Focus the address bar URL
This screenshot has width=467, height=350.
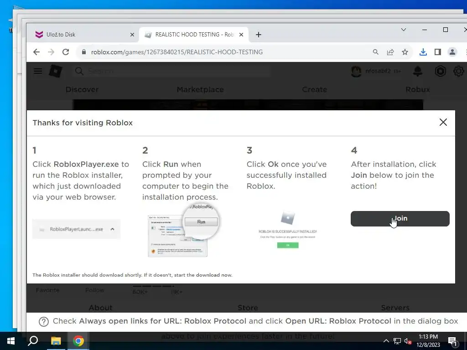pos(177,52)
